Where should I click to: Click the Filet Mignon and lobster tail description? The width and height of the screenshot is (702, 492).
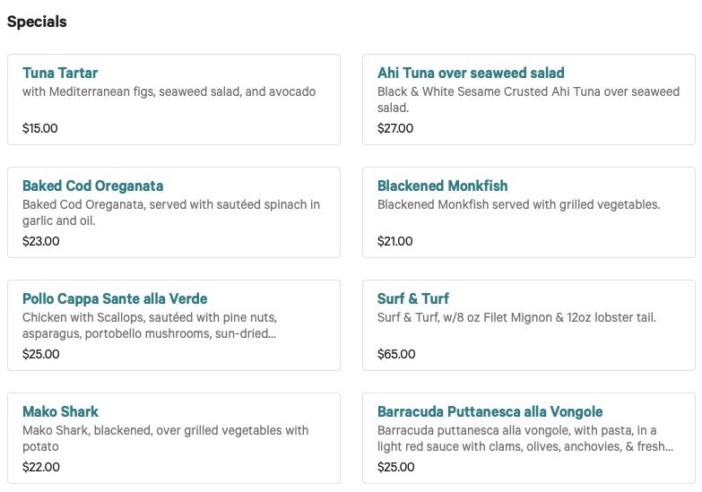[x=516, y=317]
